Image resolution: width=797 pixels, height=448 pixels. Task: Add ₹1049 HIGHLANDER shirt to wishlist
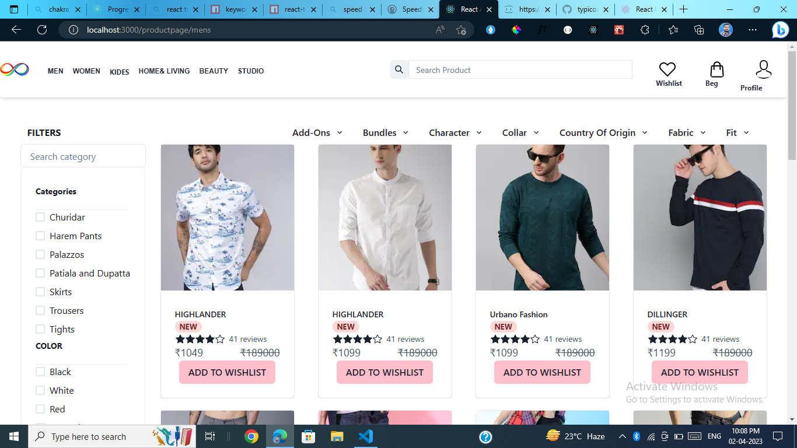pos(227,372)
